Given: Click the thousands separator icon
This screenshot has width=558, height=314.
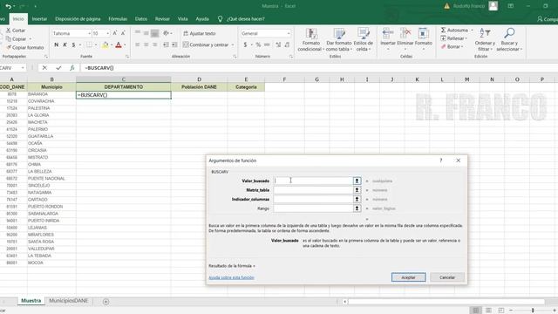Looking at the screenshot, I should coord(267,44).
